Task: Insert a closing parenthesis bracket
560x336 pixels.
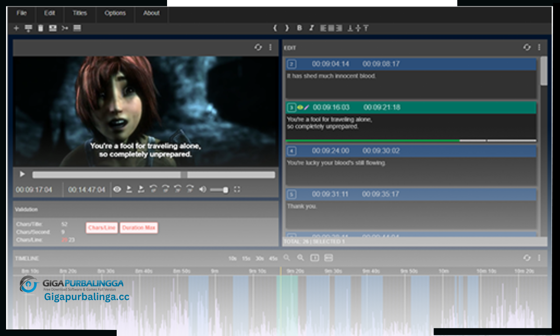Action: point(287,28)
